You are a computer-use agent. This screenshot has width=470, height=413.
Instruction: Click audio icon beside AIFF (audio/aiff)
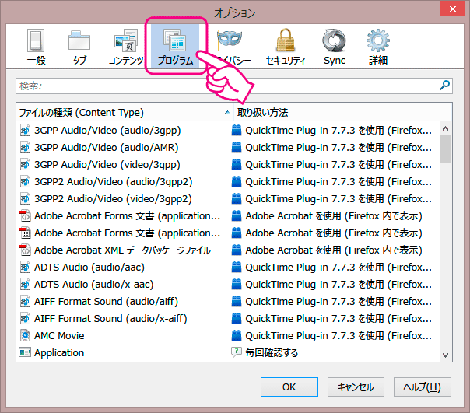(x=25, y=301)
